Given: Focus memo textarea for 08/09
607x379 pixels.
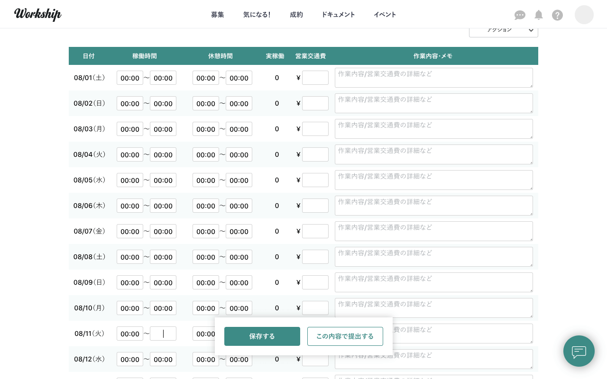Looking at the screenshot, I should coord(434,282).
